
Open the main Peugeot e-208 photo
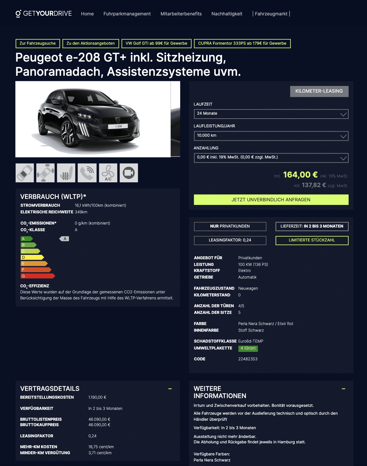(x=93, y=119)
